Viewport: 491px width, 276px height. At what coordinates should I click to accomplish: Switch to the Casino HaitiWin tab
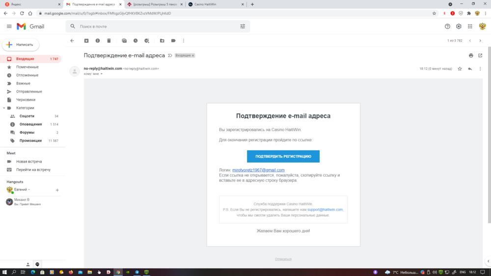pos(216,4)
